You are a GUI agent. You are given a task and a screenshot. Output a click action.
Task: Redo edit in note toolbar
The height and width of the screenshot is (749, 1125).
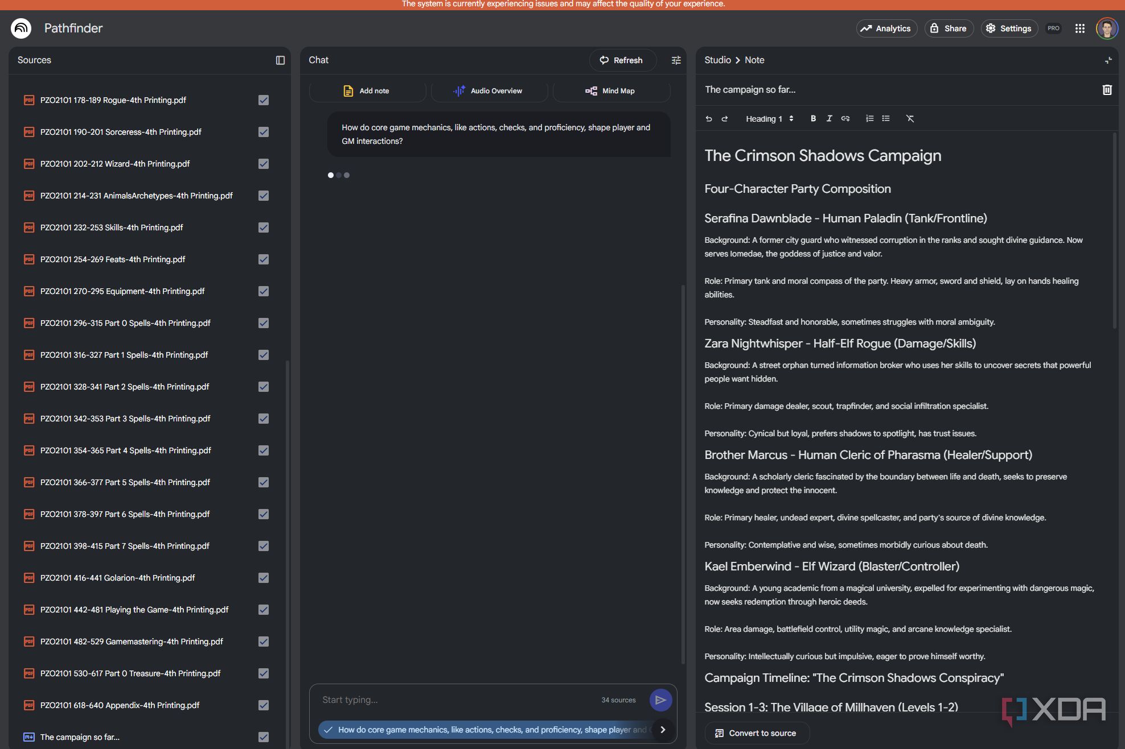[x=725, y=118]
